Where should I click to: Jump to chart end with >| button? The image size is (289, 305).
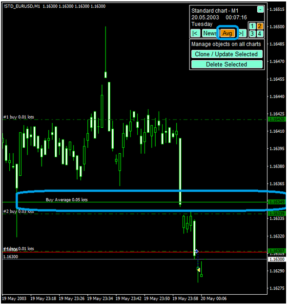242,33
